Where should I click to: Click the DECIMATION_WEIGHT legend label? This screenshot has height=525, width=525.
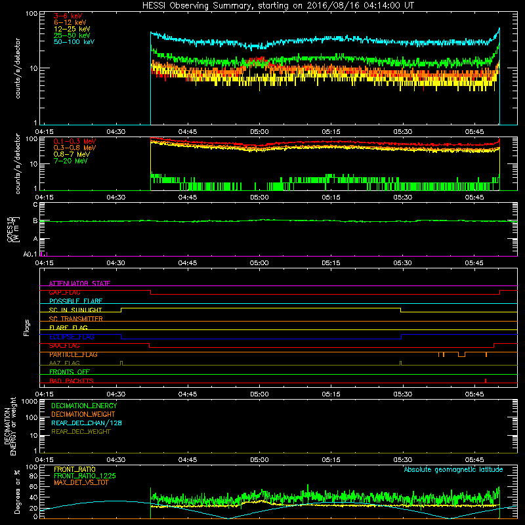click(83, 414)
